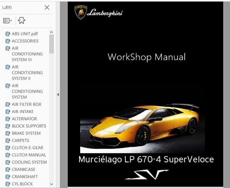Open the BRAKE SYSTEM bookmark
This screenshot has width=230, height=188.
pos(26,133)
